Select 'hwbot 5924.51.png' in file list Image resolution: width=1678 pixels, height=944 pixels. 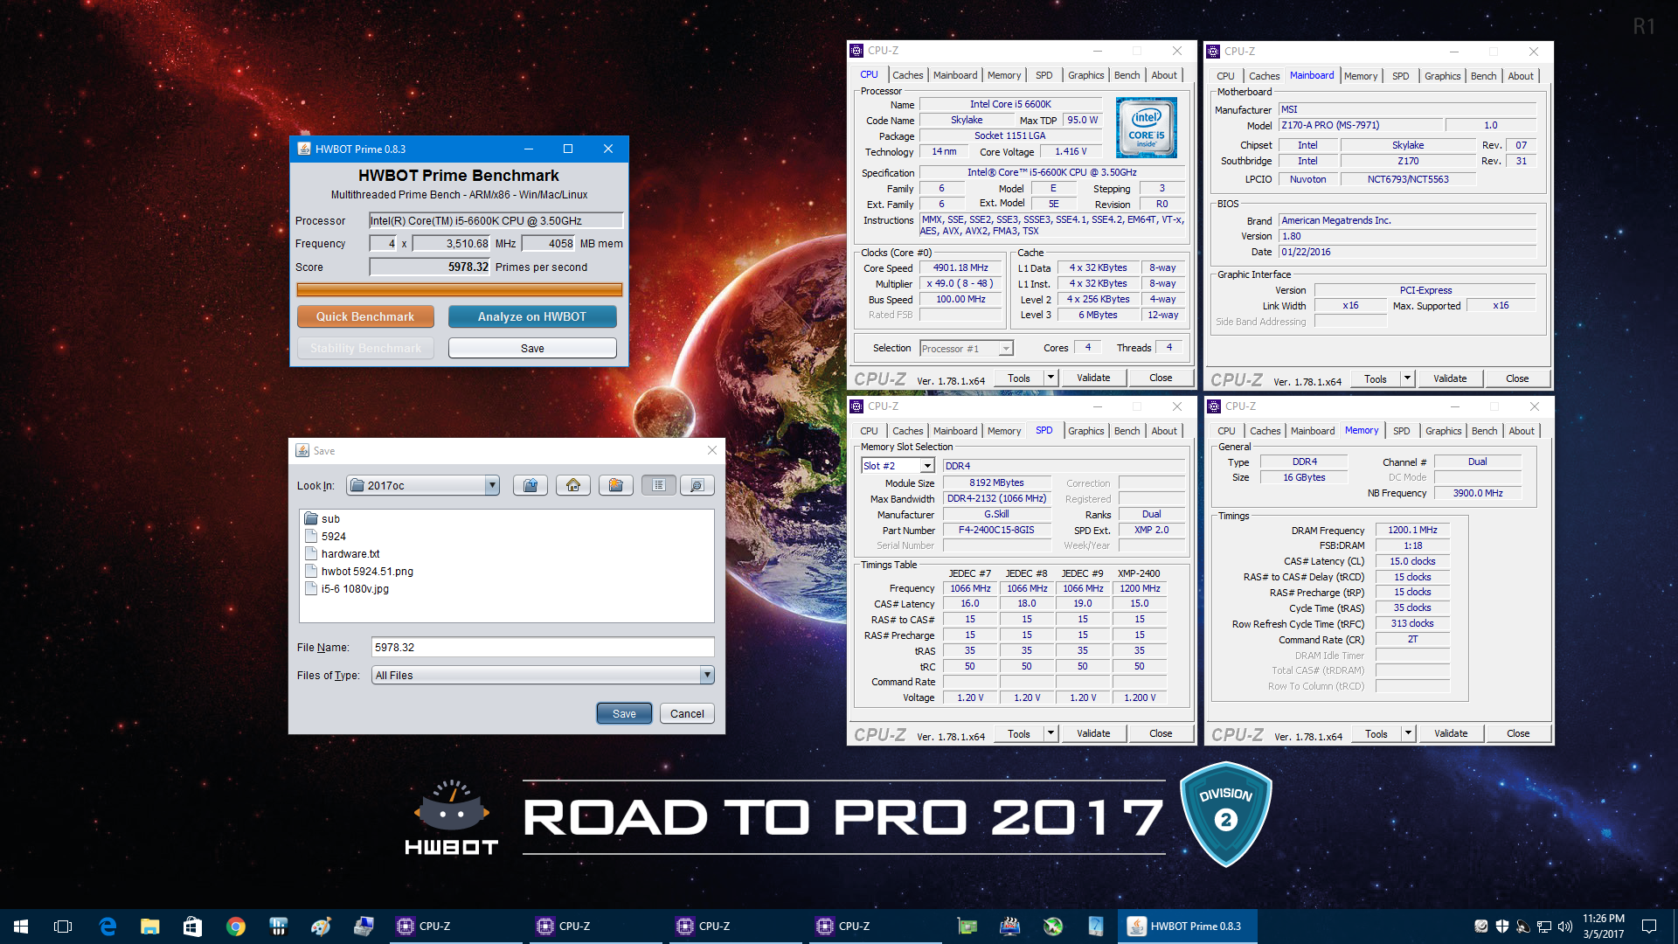(x=359, y=571)
